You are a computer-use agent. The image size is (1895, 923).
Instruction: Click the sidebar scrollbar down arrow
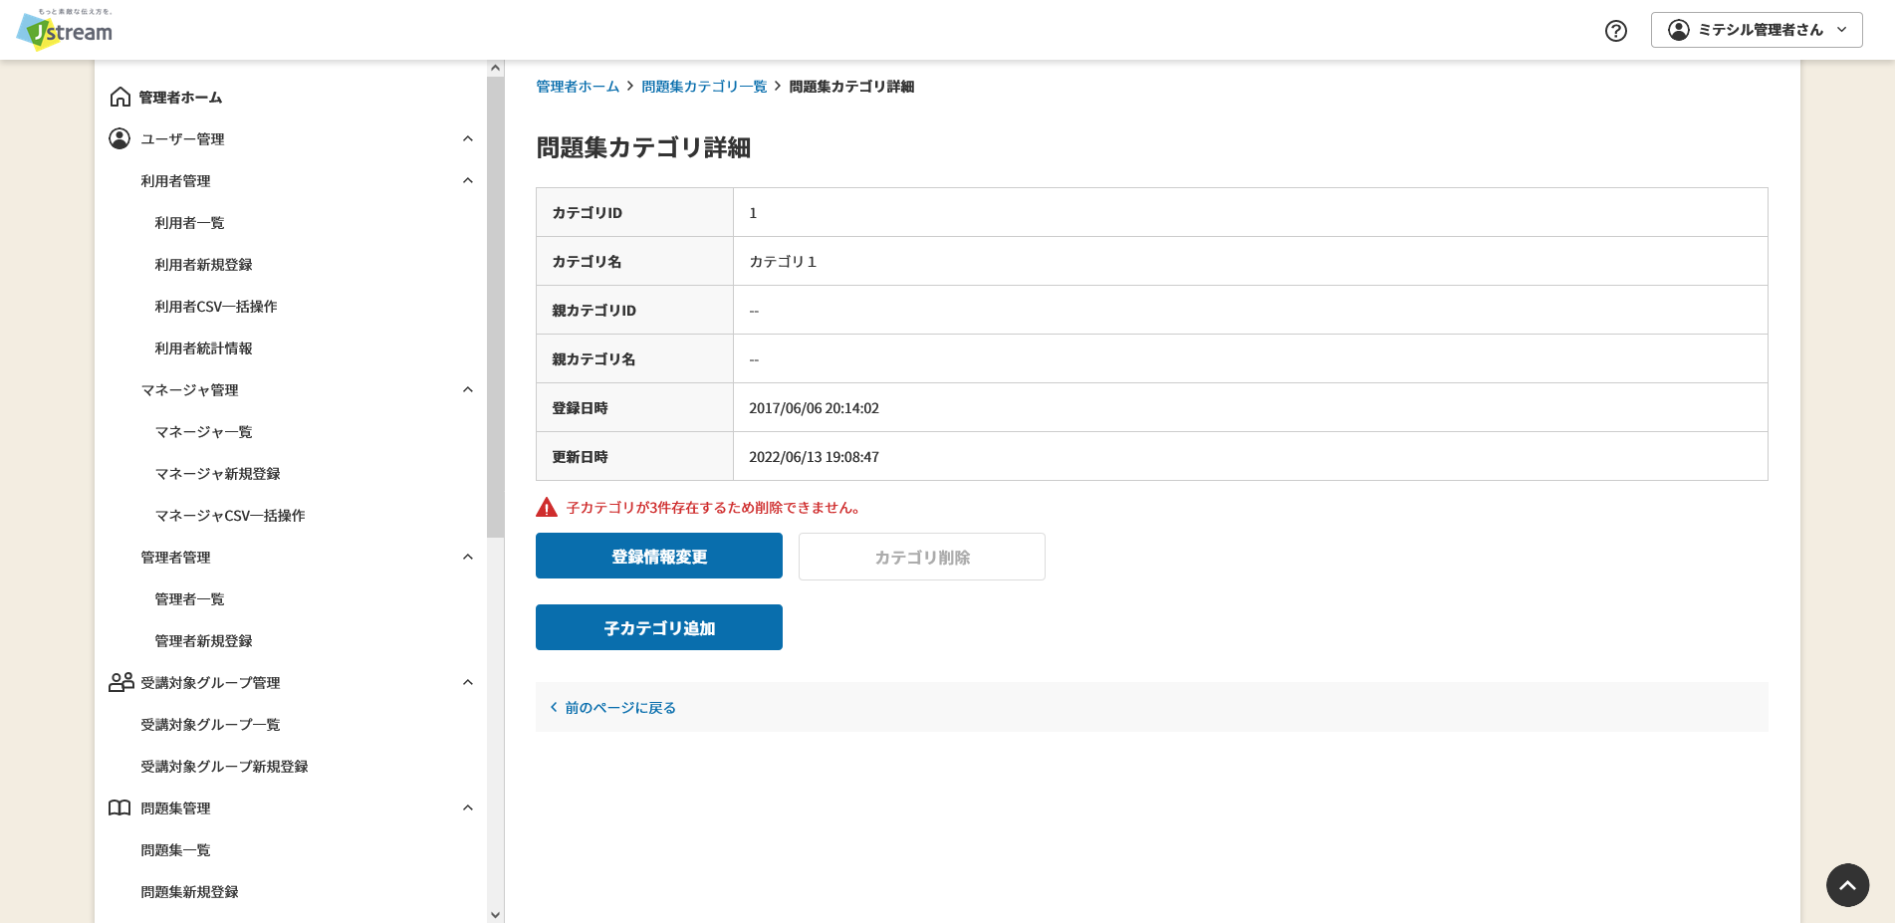[495, 914]
